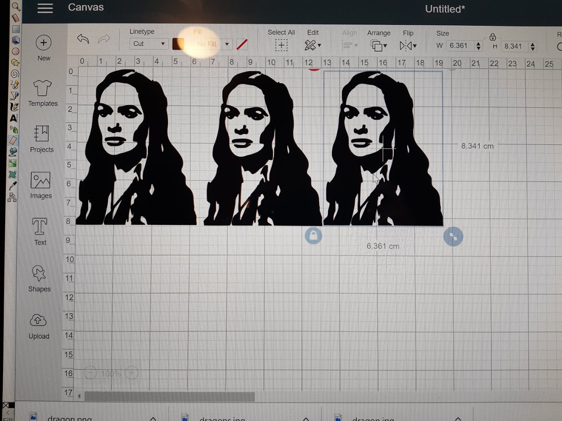Select the Spray tool in Inkscape toolbox
The height and width of the screenshot is (421, 562).
click(x=14, y=129)
